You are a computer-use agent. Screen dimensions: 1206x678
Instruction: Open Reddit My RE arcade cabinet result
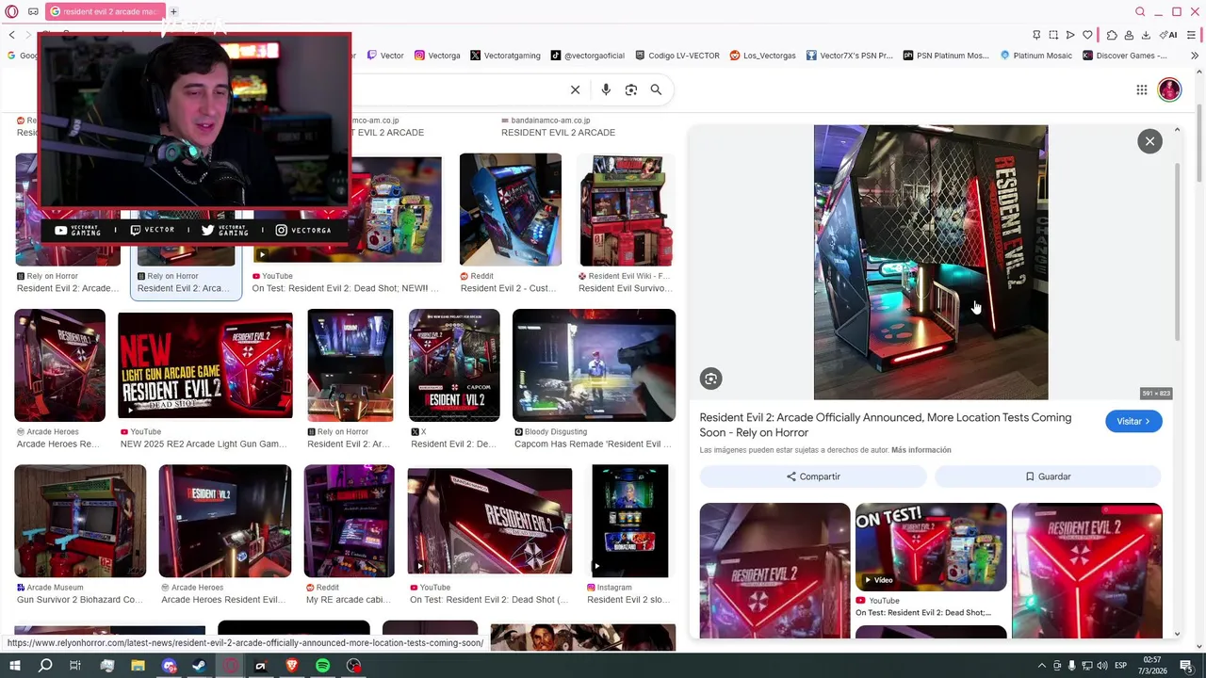349,521
